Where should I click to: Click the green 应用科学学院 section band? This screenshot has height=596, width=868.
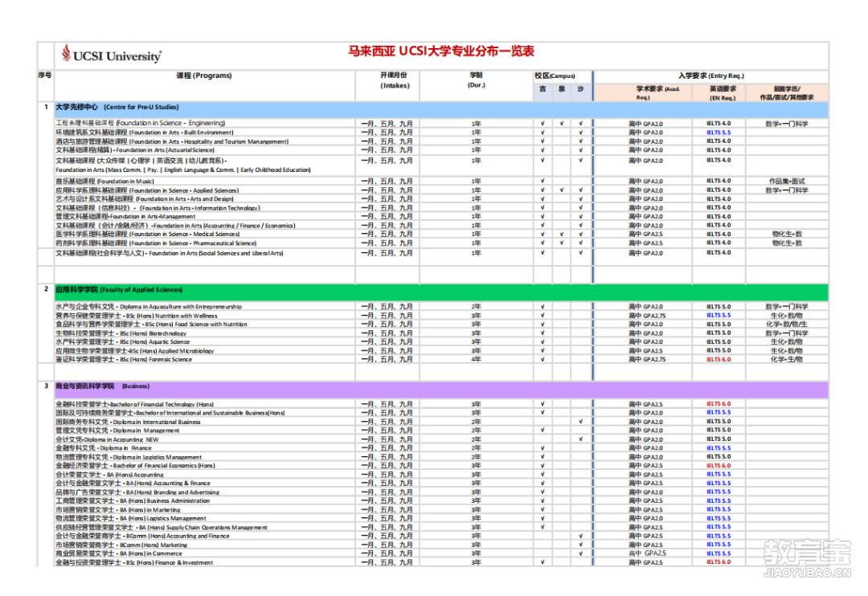[x=442, y=289]
